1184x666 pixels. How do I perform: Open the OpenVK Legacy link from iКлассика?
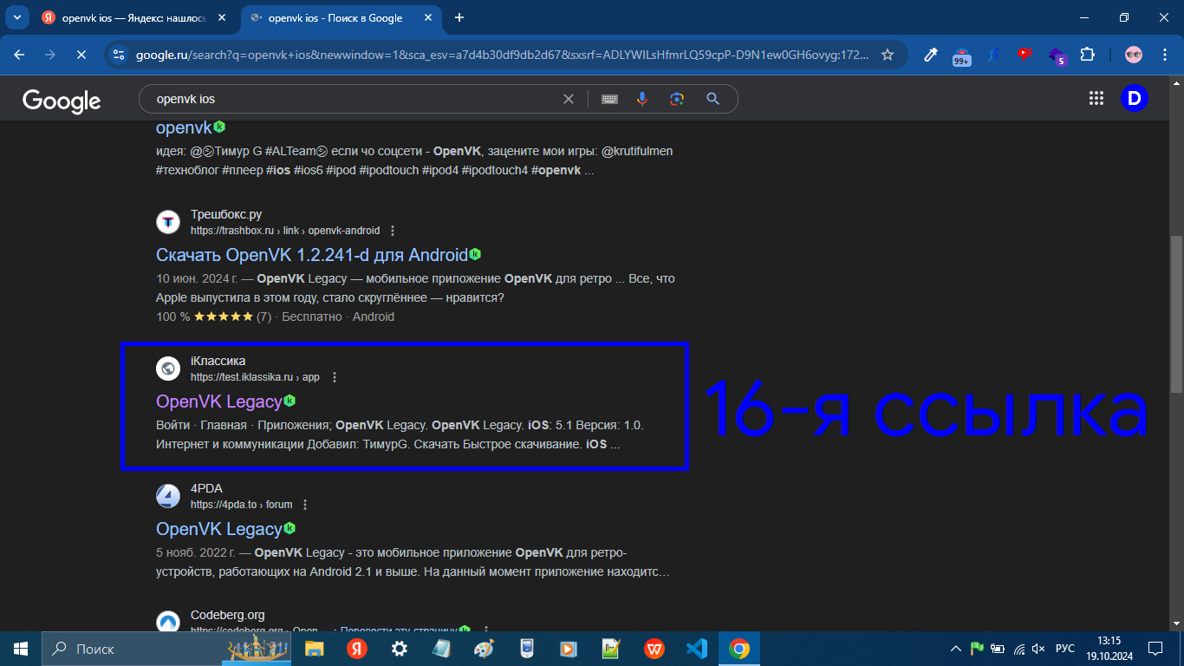point(218,402)
